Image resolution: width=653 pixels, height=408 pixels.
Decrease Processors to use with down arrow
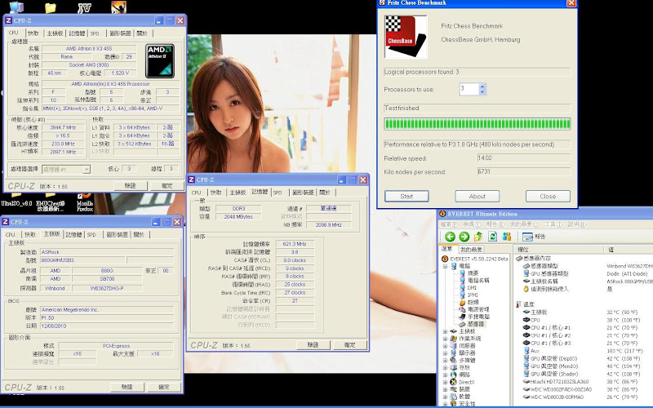[x=482, y=91]
